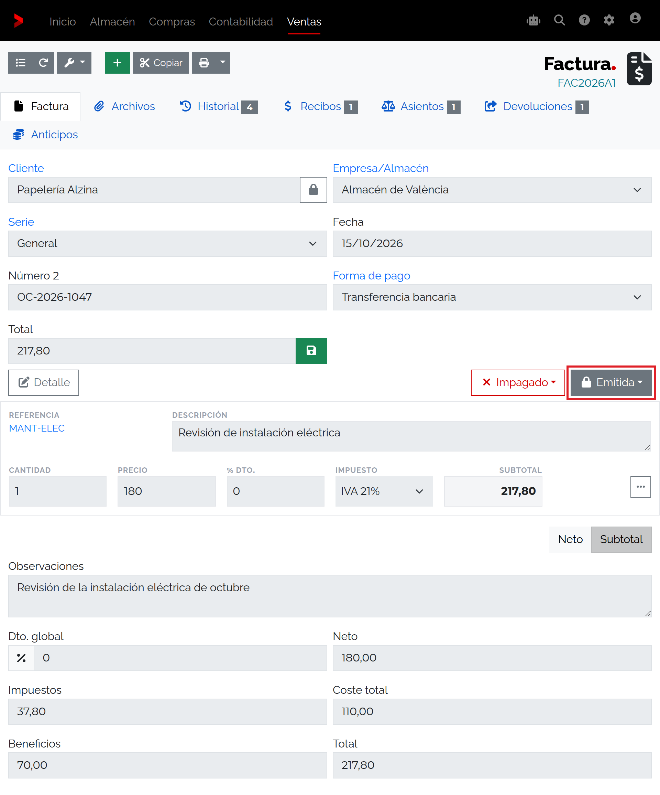
Task: Open the settings gear icon
Action: [608, 20]
